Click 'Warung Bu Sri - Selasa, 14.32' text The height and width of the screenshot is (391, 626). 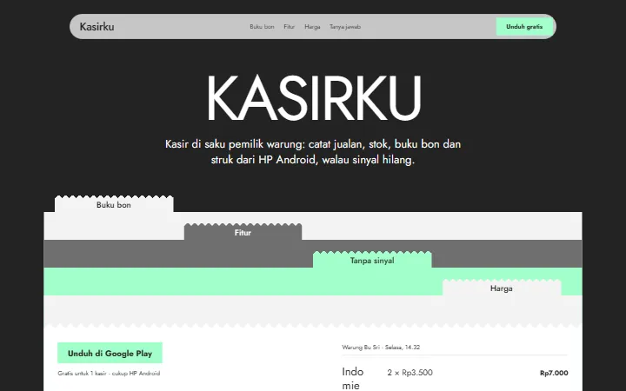[381, 347]
